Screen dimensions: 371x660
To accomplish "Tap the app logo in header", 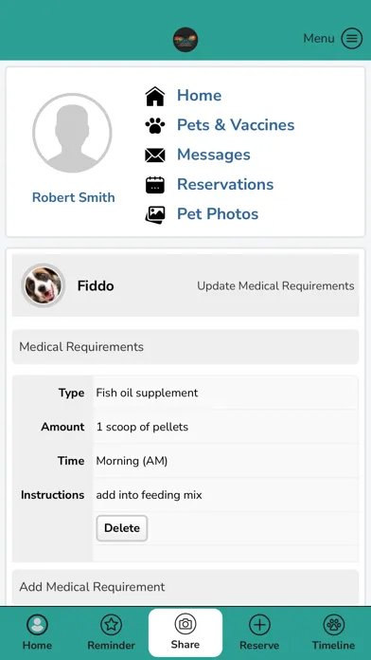I will (185, 40).
